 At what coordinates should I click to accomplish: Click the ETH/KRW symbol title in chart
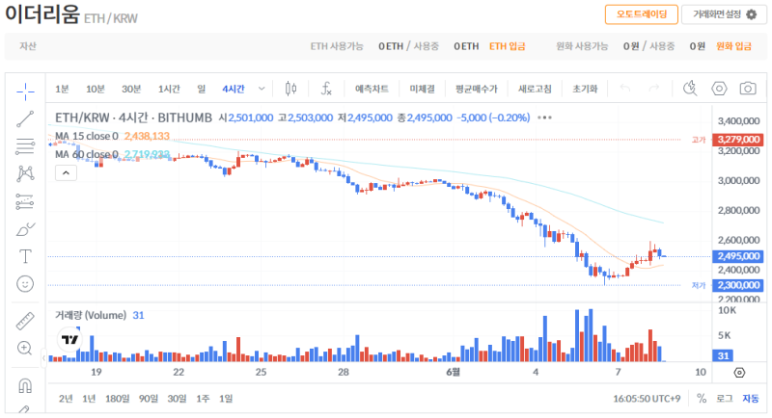(82, 118)
